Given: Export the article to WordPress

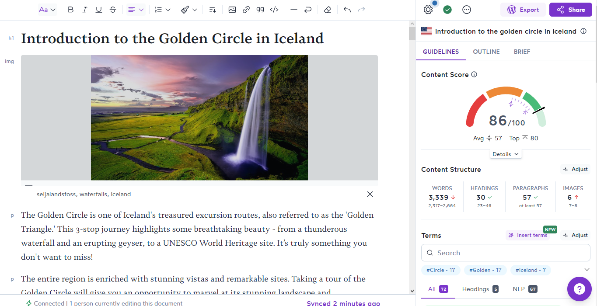Looking at the screenshot, I should (523, 9).
